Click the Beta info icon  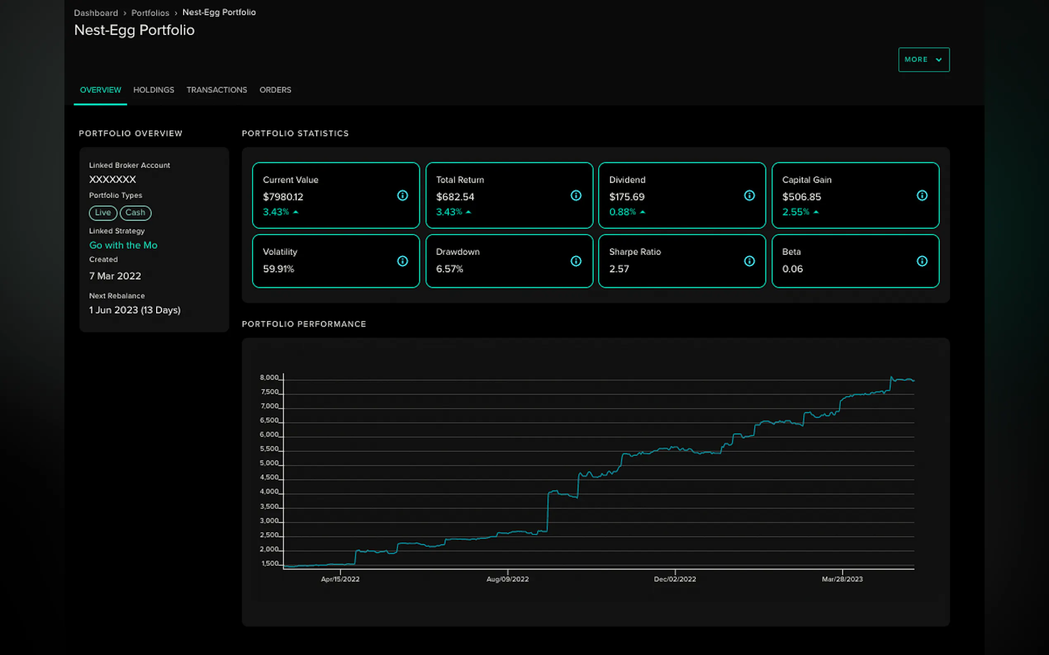coord(922,261)
